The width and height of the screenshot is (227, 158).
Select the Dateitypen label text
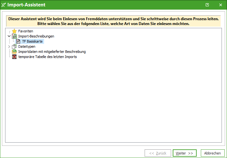(26, 47)
